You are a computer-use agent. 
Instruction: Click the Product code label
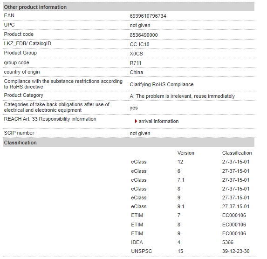(x=19, y=34)
